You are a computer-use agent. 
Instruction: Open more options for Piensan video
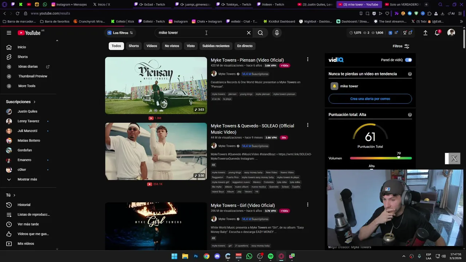[x=308, y=59]
